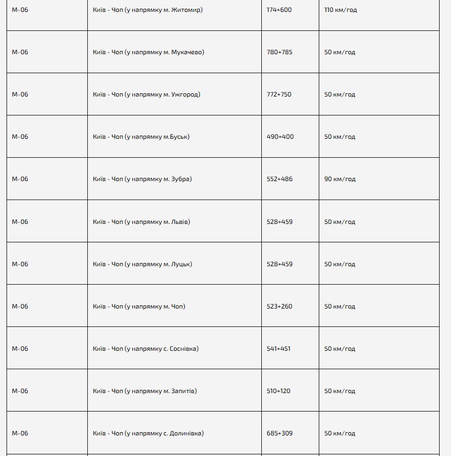Click the 552+486 kilometer value
Screen dimensions: 451x456
(x=280, y=179)
